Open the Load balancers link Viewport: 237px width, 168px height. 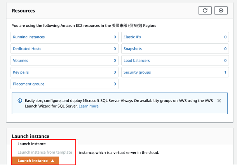click(136, 60)
